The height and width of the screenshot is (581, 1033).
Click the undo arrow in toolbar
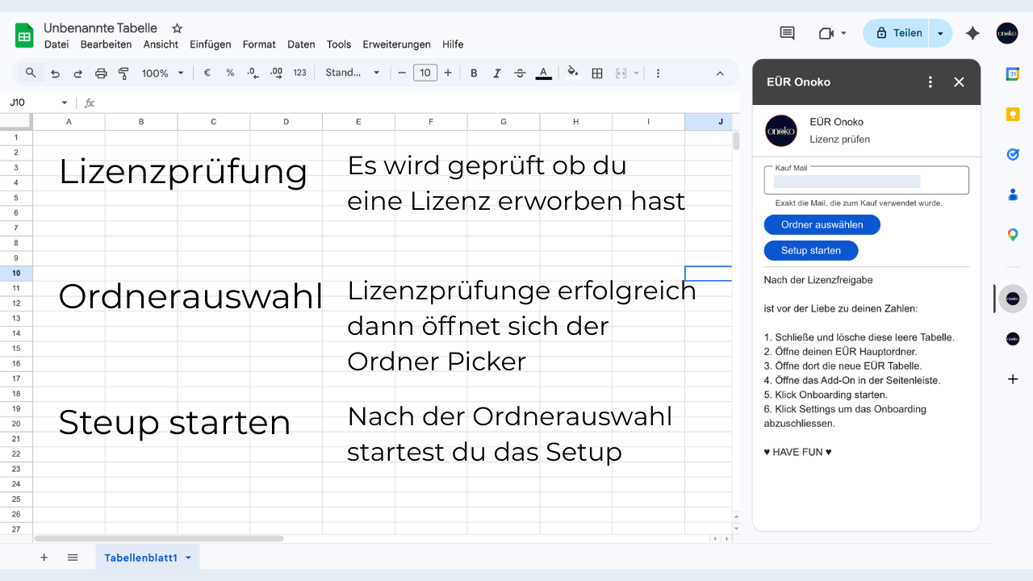tap(55, 73)
